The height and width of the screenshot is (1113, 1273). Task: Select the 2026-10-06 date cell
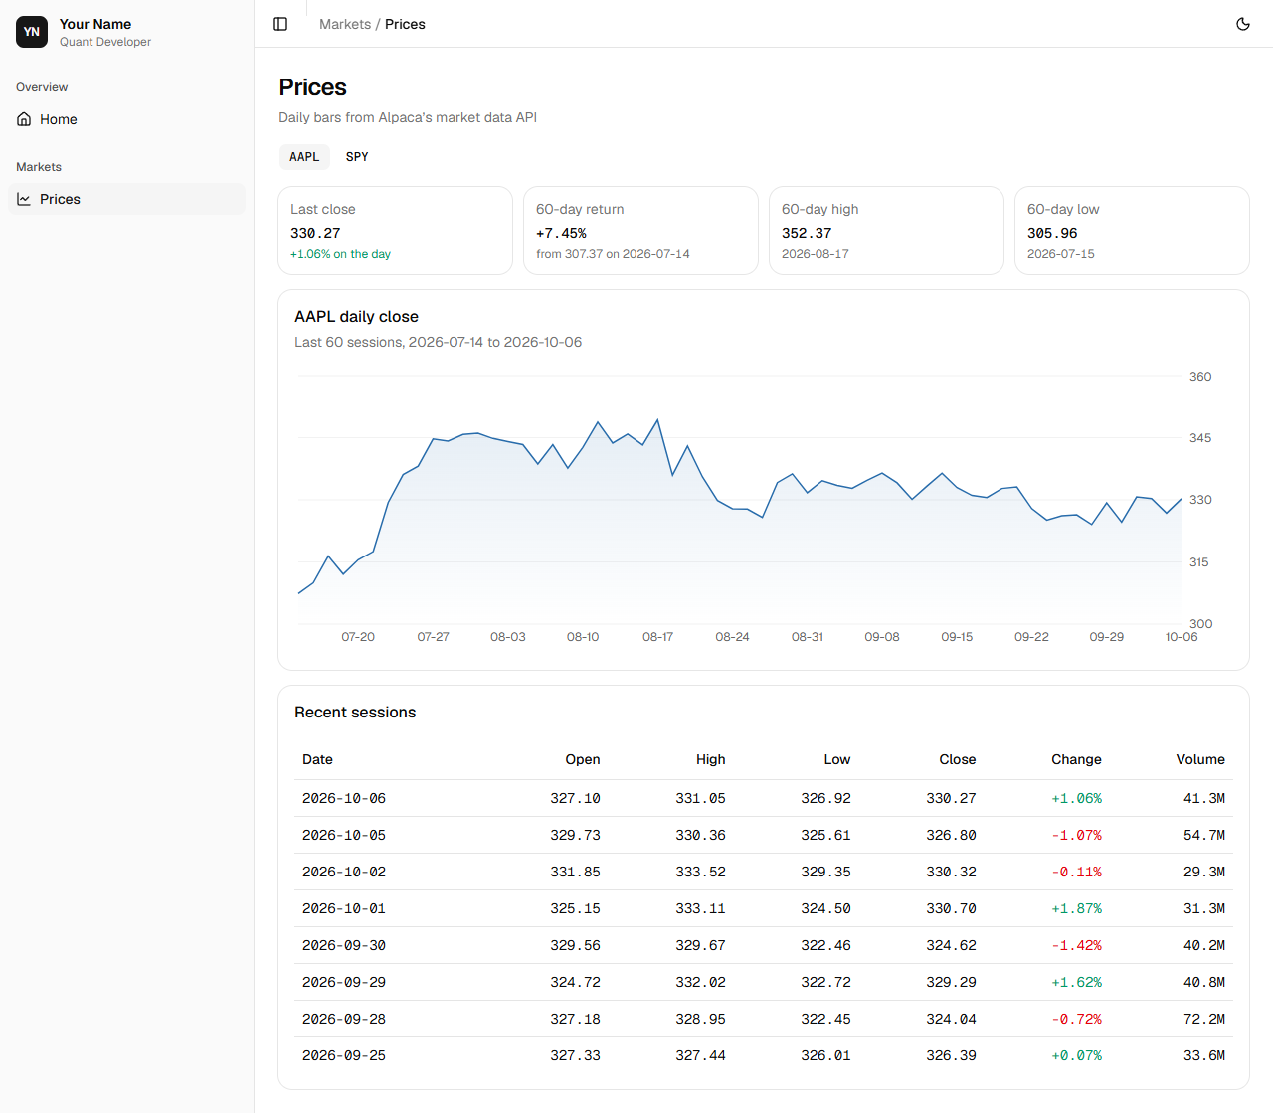tap(344, 798)
